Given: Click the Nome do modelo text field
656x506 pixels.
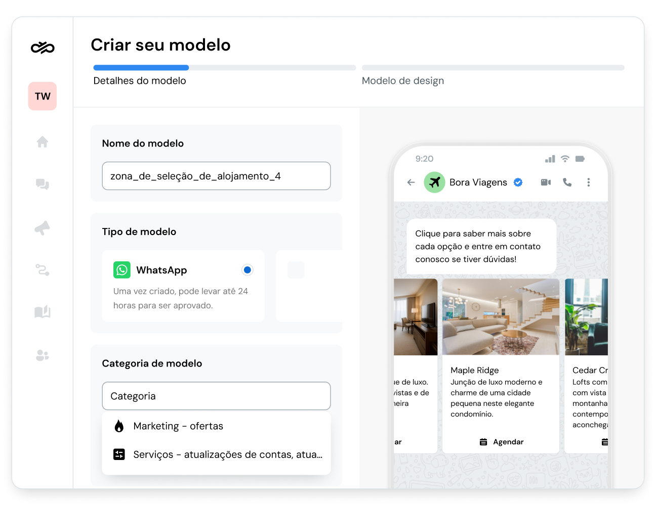Looking at the screenshot, I should pos(216,176).
